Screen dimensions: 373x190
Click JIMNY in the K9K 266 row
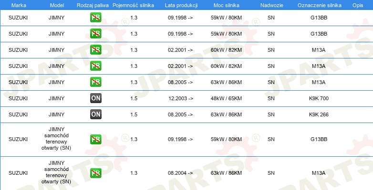point(57,114)
